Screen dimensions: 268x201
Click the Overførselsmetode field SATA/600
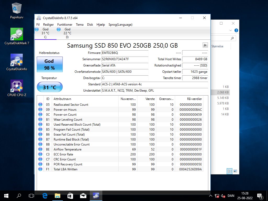point(125,72)
